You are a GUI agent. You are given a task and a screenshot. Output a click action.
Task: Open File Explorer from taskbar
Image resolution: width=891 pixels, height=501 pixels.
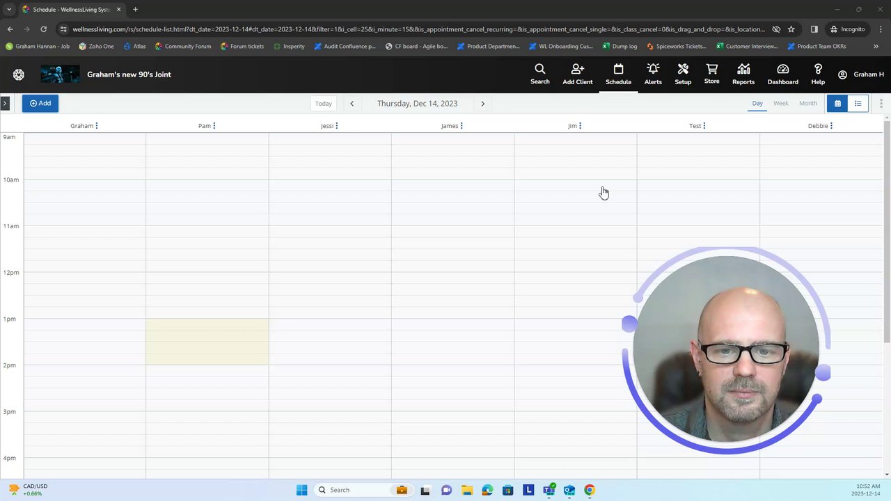click(x=466, y=490)
